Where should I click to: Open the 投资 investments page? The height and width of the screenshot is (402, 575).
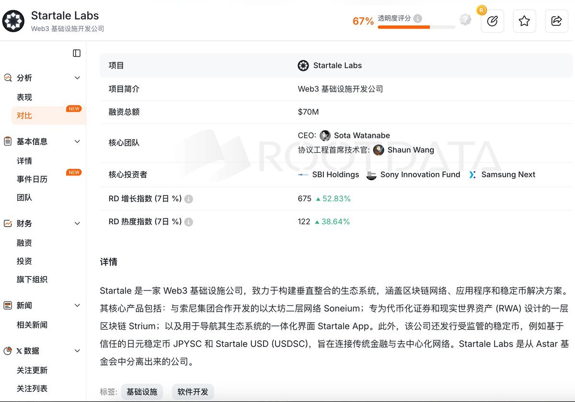(x=24, y=261)
